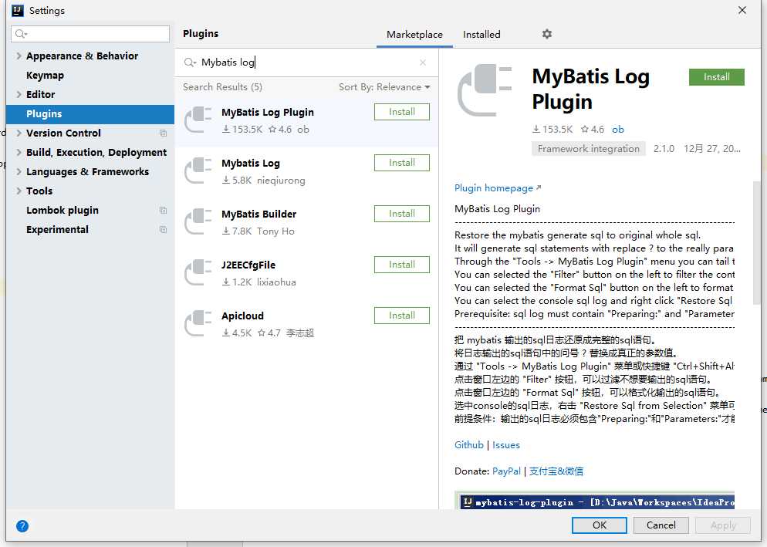The image size is (767, 547).
Task: Click the version '2.1.0' text
Action: click(664, 149)
